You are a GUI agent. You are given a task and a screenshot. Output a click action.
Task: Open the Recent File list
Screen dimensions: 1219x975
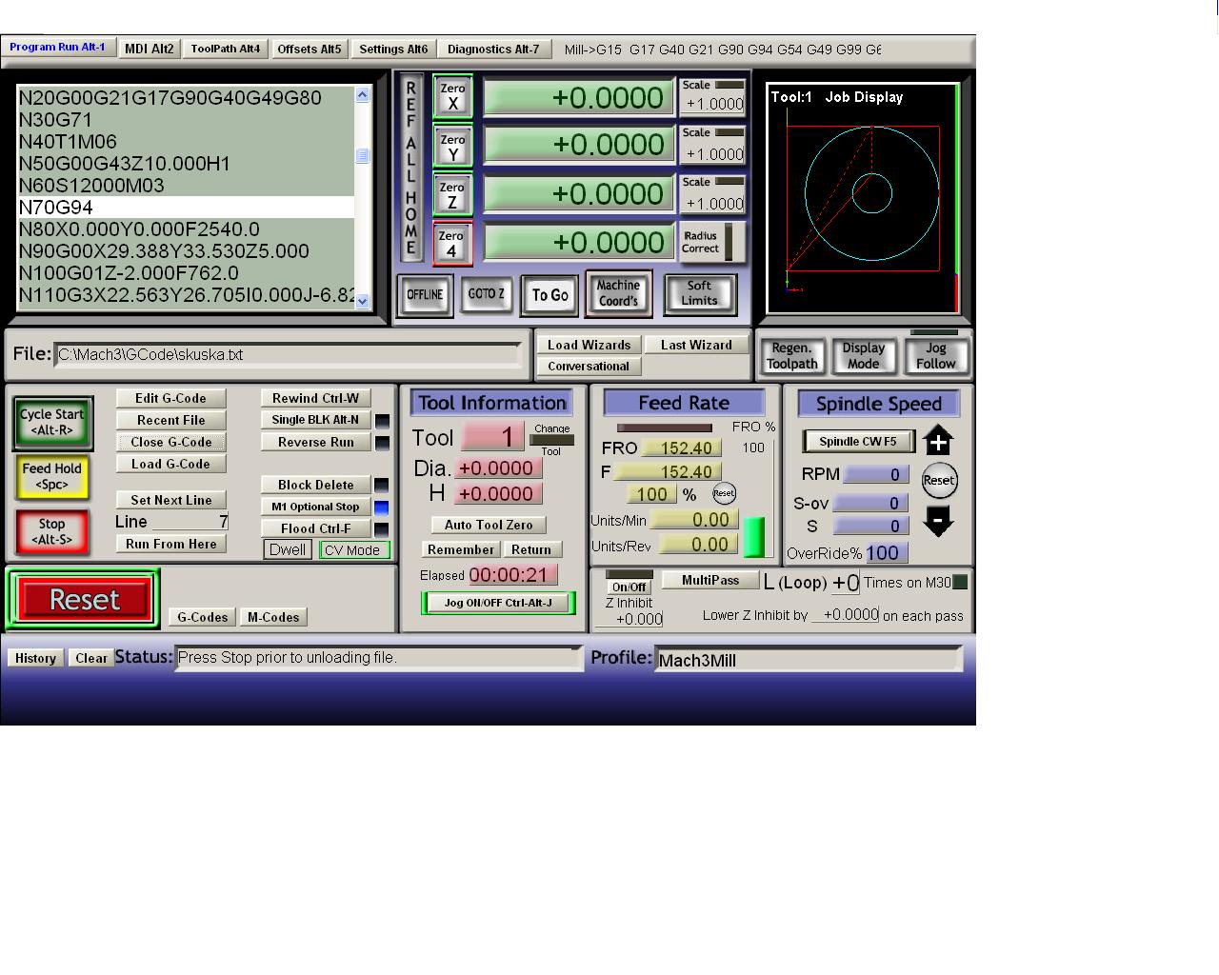171,420
